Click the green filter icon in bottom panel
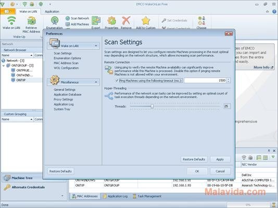Screen dimensions: 278x208 273,157
